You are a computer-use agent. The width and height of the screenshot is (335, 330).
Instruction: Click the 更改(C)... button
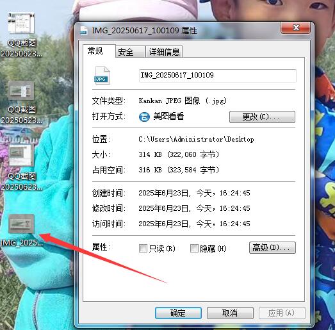(x=262, y=117)
